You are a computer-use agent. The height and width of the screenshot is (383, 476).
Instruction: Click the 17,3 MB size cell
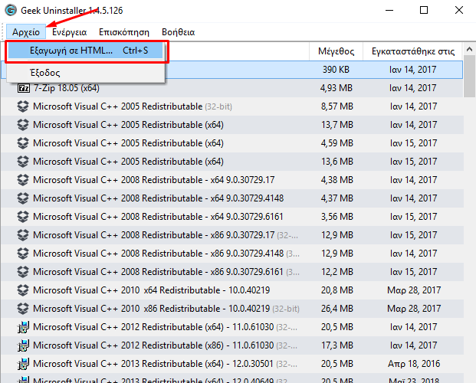click(x=337, y=345)
